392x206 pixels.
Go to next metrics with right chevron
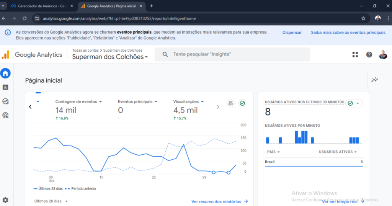point(218,107)
